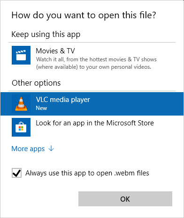
Task: Click the Movies & TV description text
Action: (x=96, y=63)
